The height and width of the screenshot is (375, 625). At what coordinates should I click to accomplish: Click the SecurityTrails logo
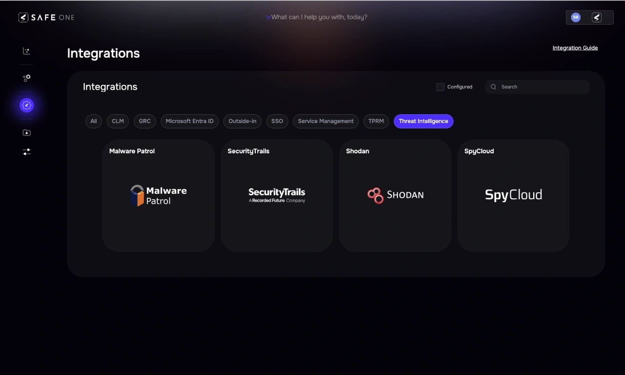tap(277, 195)
